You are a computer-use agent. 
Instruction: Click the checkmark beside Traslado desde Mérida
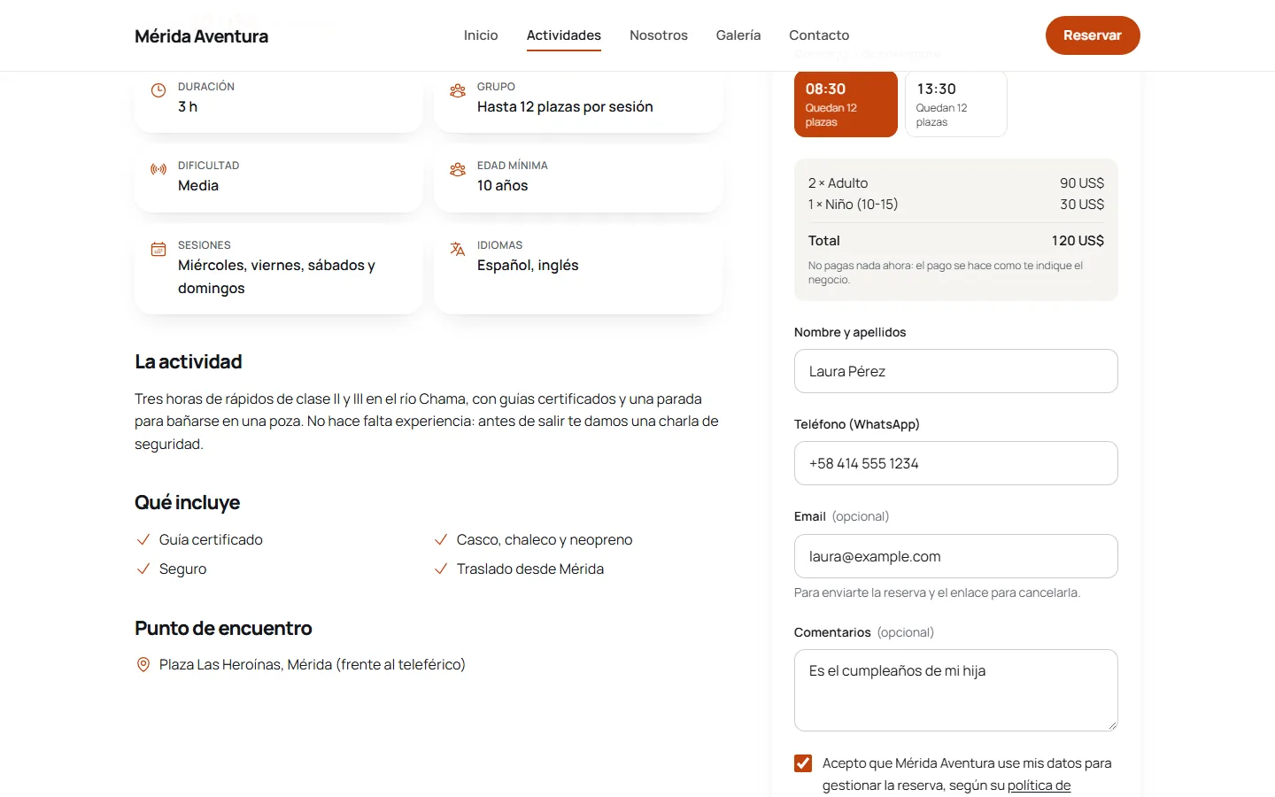(440, 569)
